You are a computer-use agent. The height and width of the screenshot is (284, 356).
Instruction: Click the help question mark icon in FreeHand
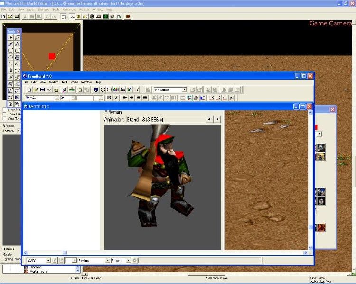pos(137,89)
